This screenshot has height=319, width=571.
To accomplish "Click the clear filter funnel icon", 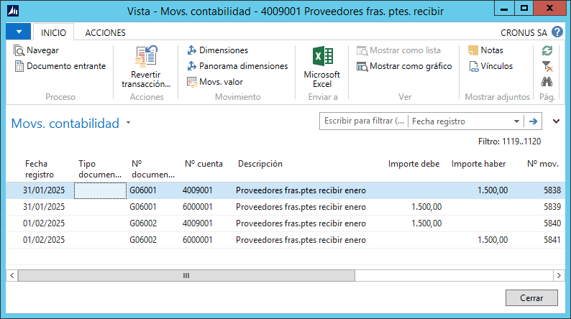I will 547,66.
